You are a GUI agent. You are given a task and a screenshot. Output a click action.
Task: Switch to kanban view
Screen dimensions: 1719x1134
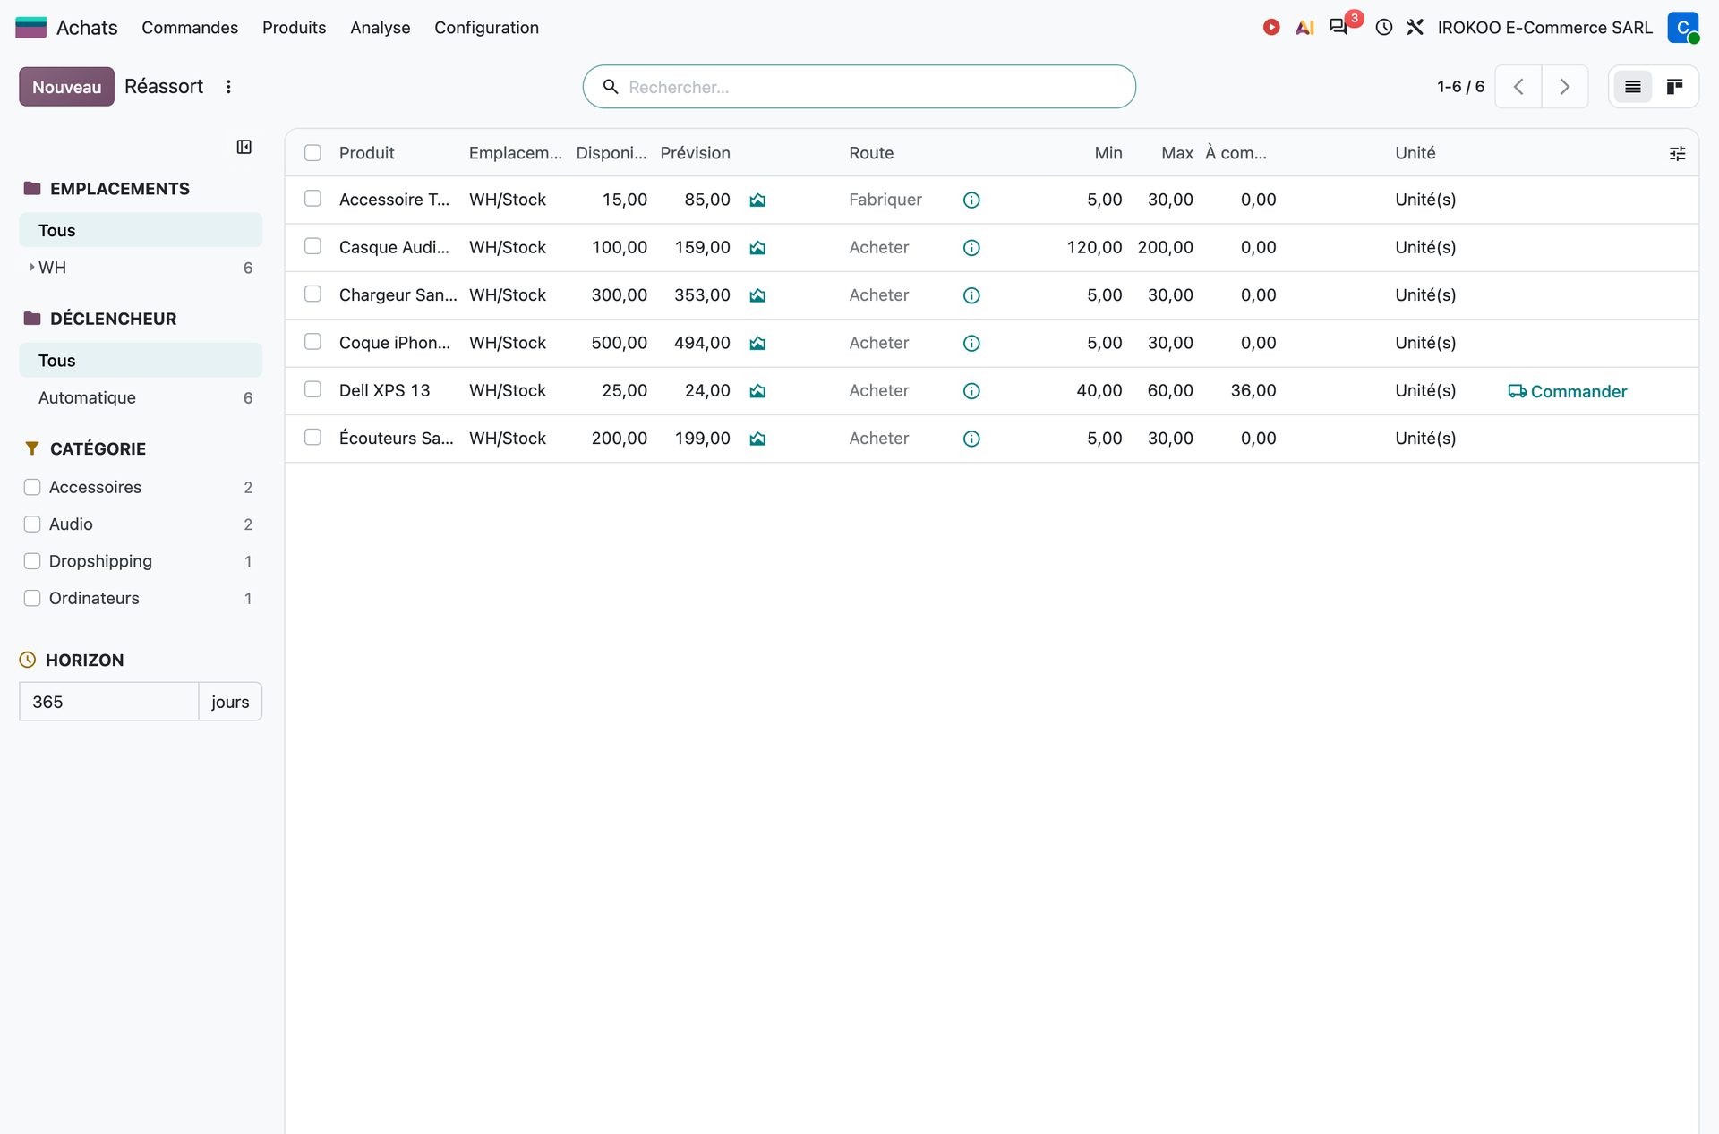tap(1674, 87)
